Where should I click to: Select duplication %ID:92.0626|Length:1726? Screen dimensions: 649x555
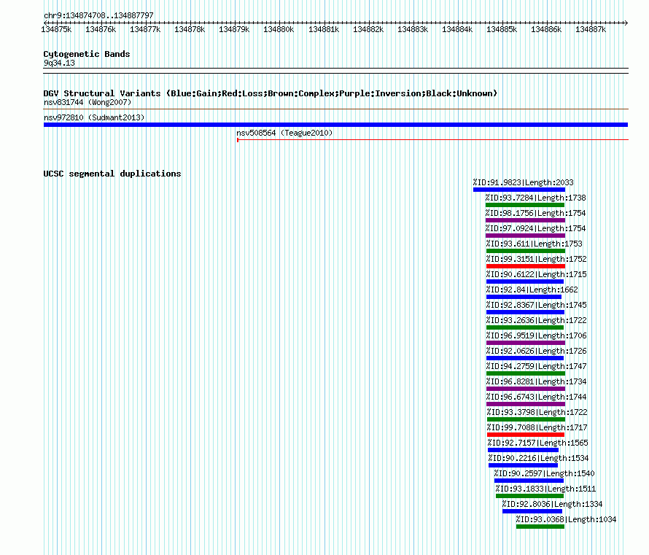tap(537, 351)
